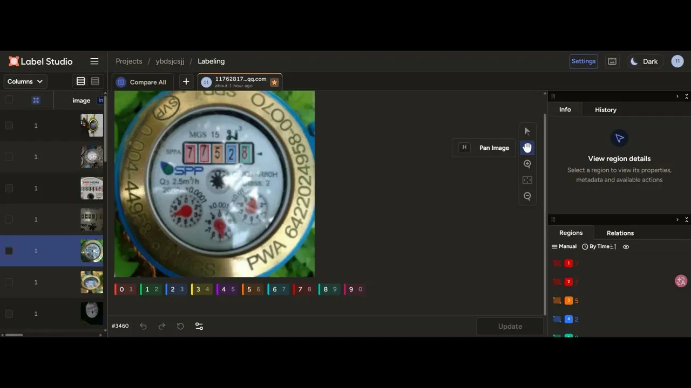Screen dimensions: 691x388
Task: Click the sort order direction icon
Action: tap(613, 247)
